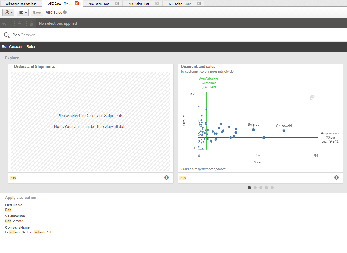The height and width of the screenshot is (253, 347).
Task: Click the Discount axis title
Action: [x=184, y=121]
